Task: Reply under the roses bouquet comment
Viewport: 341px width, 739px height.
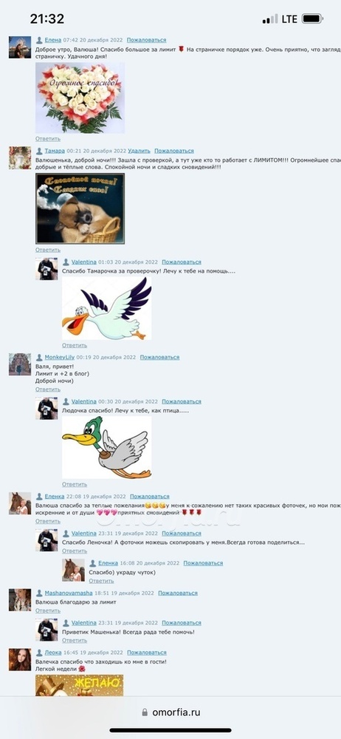Action: tap(48, 139)
